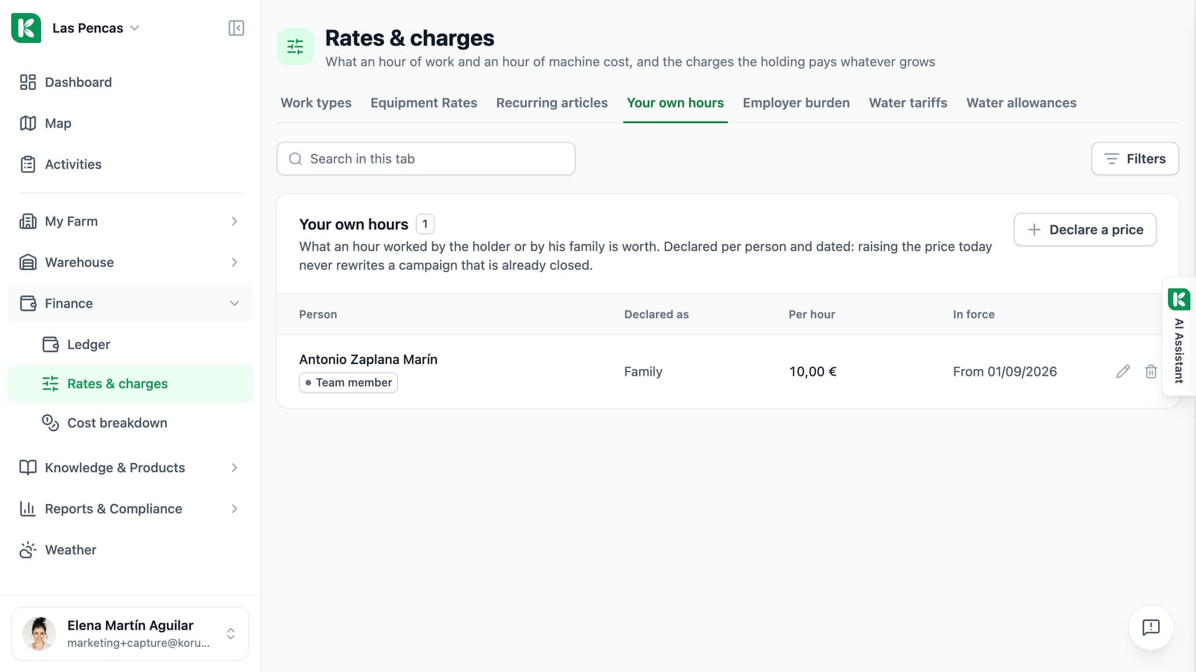The height and width of the screenshot is (672, 1196).
Task: Edit Antonio Zaplana Marín's hourly price
Action: point(1122,371)
